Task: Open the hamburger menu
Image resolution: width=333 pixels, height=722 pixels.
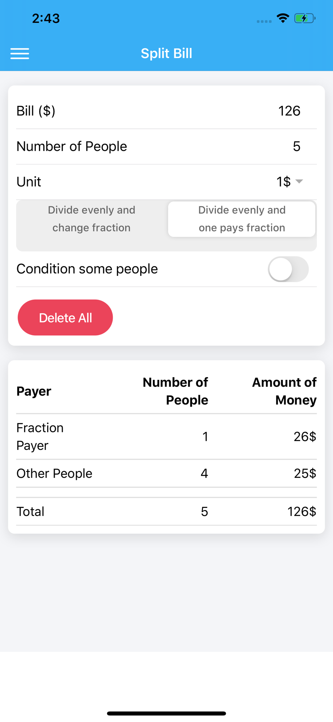Action: (20, 53)
